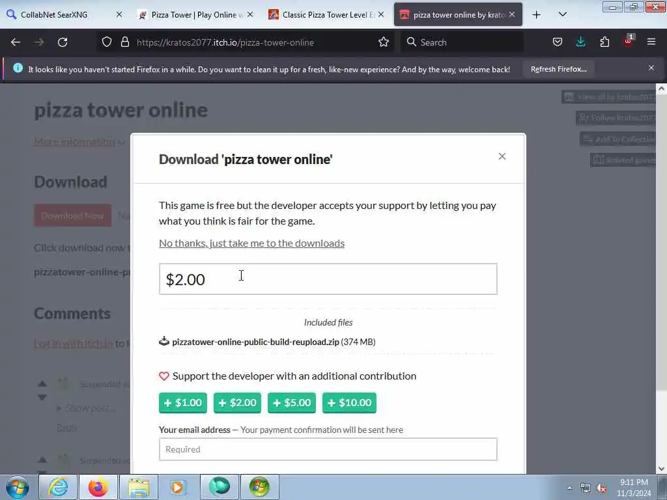Add $1.00 contribution
Screen dimensions: 667x500
click(183, 402)
